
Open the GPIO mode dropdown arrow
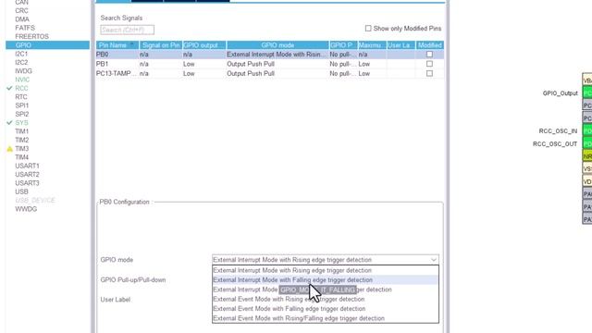pyautogui.click(x=434, y=260)
